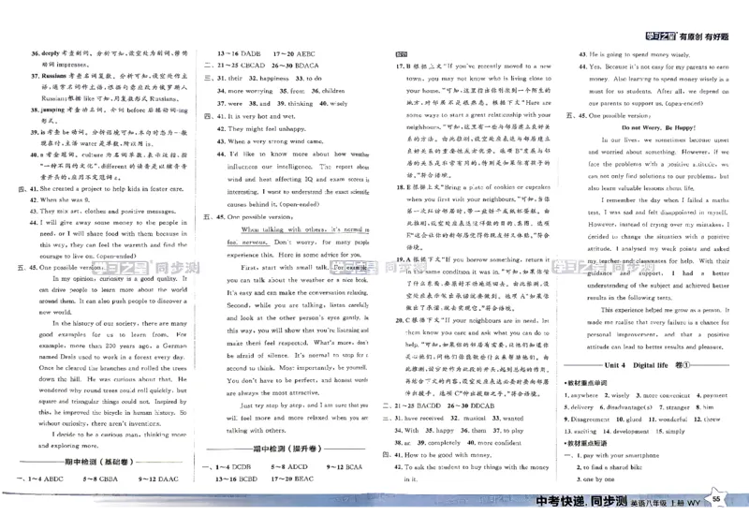Select the word "14. development"
The image size is (749, 530).
625,431
